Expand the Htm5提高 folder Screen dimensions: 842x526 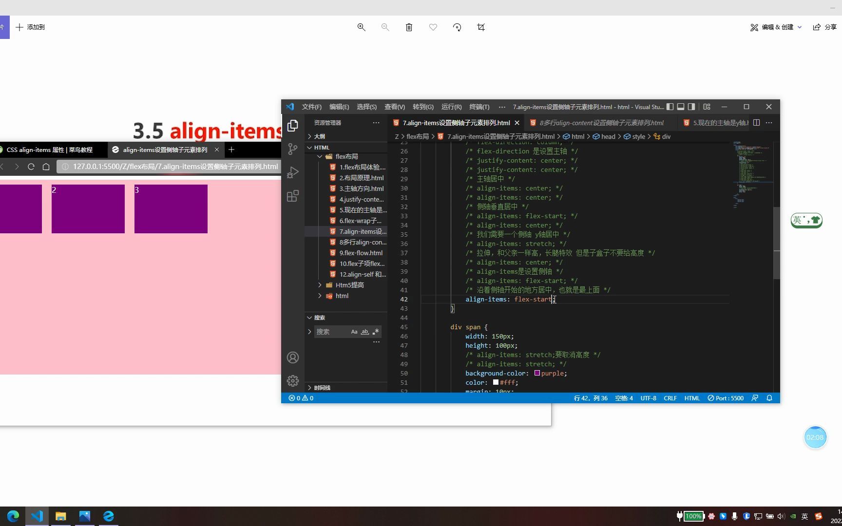point(320,285)
